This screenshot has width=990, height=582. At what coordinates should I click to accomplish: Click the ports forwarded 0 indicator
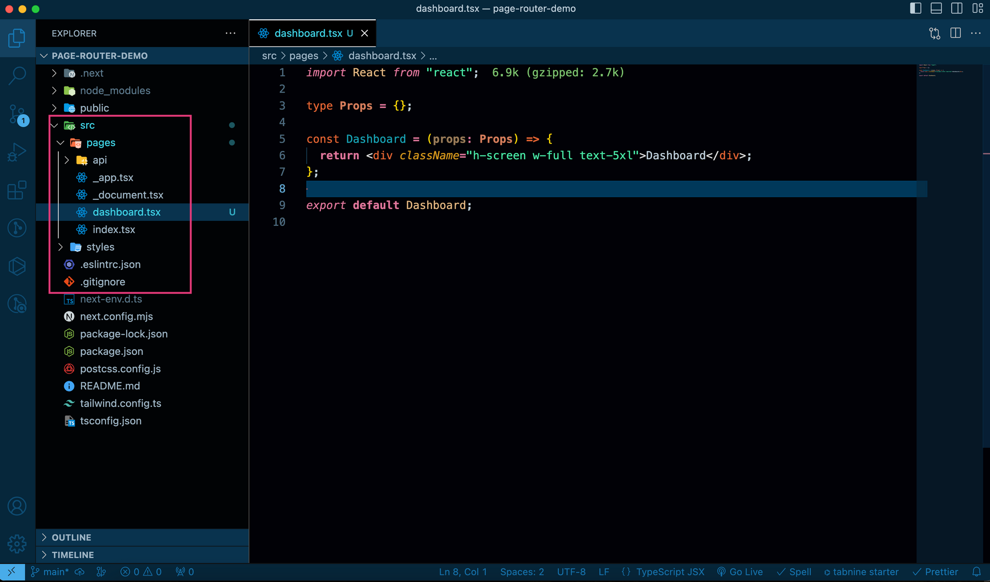click(185, 572)
